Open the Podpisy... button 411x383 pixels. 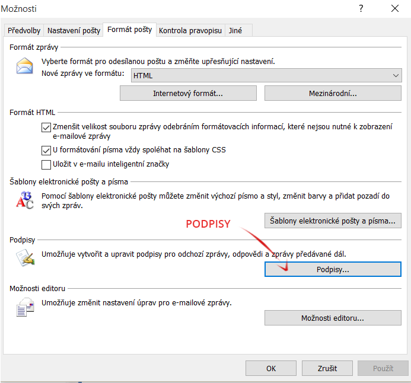pyautogui.click(x=333, y=269)
